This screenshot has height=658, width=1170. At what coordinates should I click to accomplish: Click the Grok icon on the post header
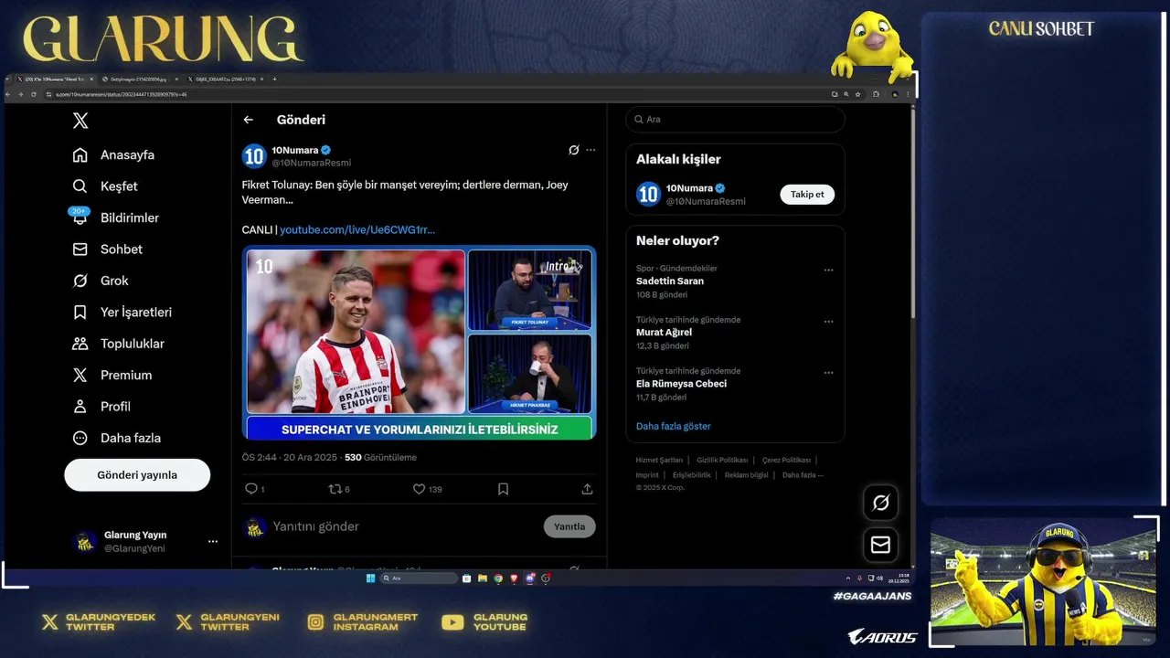pyautogui.click(x=573, y=150)
